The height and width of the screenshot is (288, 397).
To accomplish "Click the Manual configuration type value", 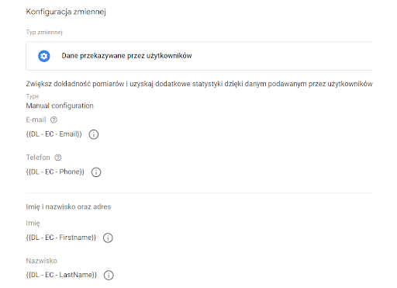I will click(x=60, y=106).
